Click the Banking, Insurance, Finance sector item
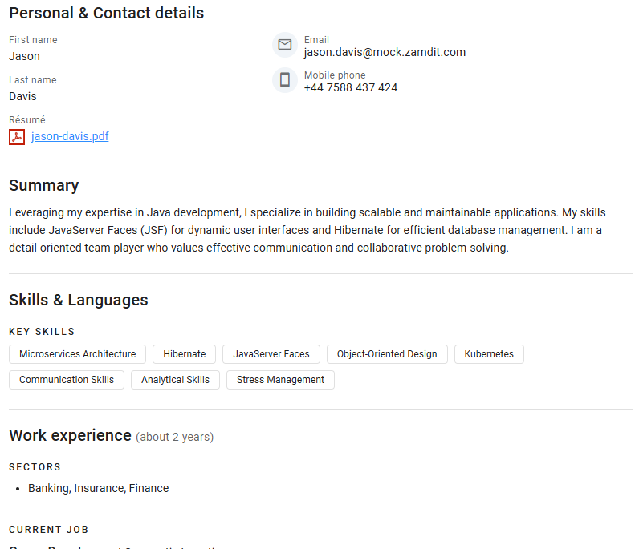 tap(98, 488)
